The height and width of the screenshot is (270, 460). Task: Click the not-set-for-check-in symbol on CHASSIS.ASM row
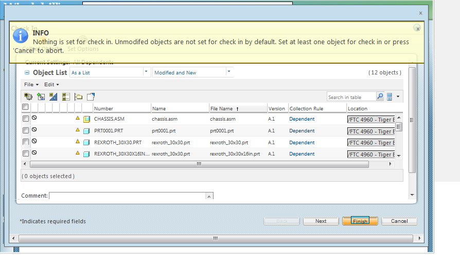click(34, 118)
